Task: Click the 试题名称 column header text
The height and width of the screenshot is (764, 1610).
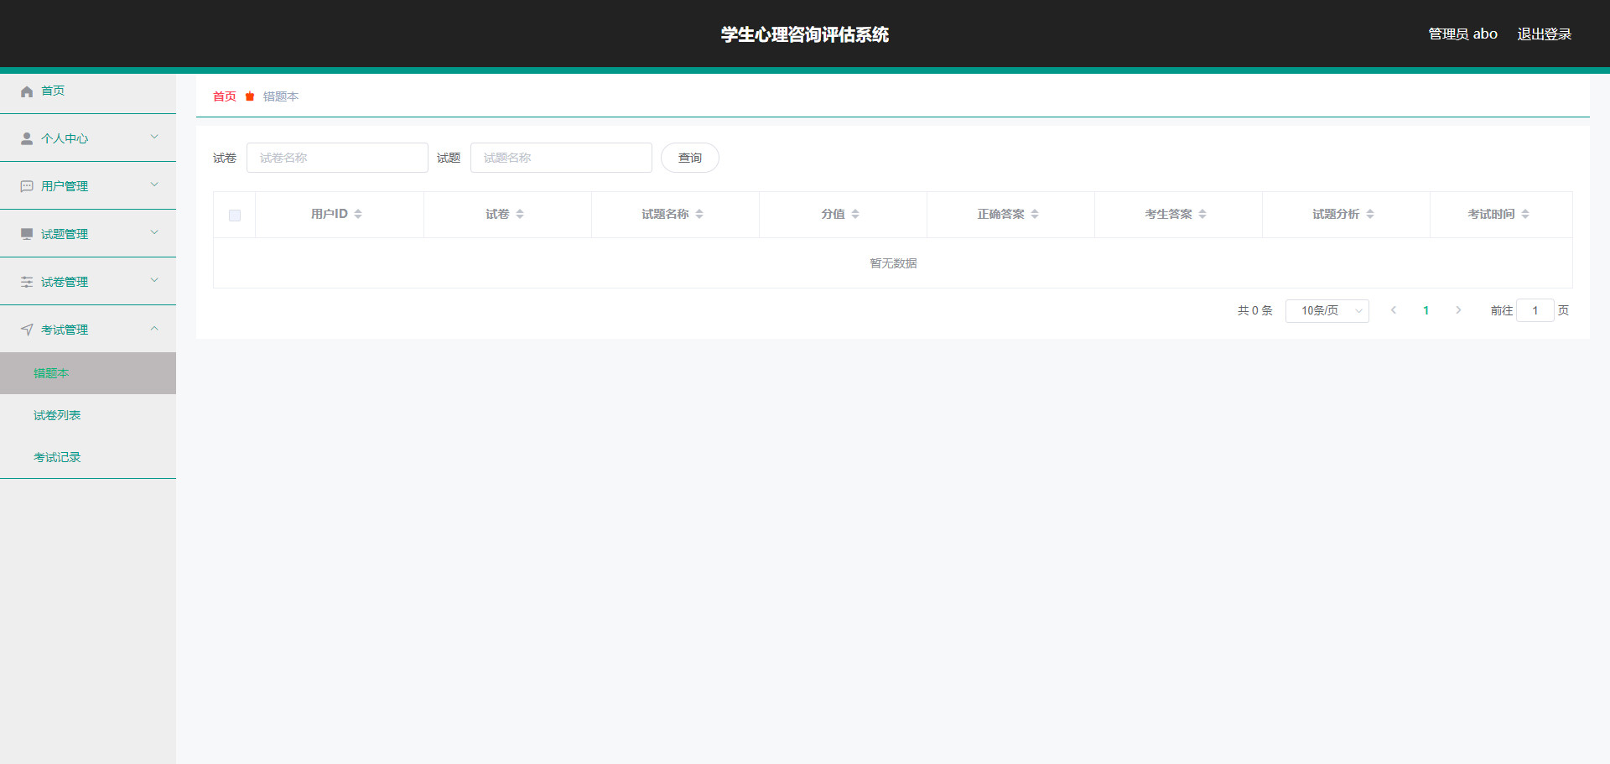Action: coord(665,214)
